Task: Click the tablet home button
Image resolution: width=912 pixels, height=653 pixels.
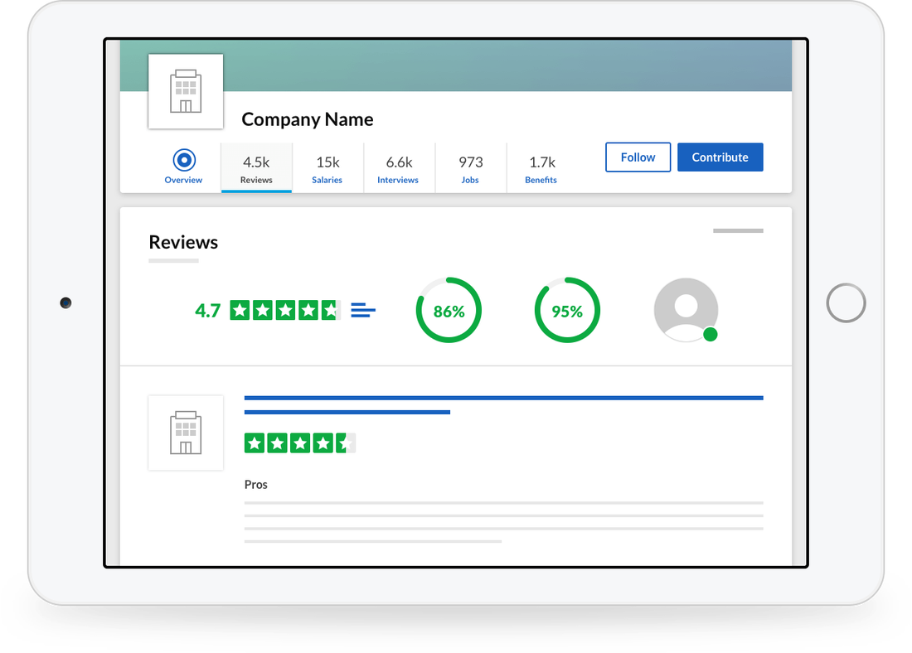Action: 846,303
